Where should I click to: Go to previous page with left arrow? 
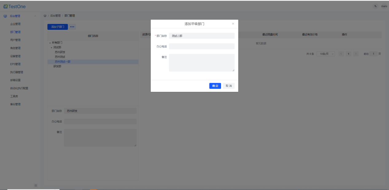(x=341, y=54)
